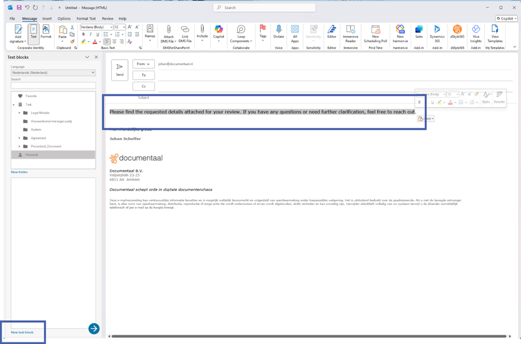Open numbered list style dropdown arrow
Viewport: 521px width, 344px height.
coord(122,34)
